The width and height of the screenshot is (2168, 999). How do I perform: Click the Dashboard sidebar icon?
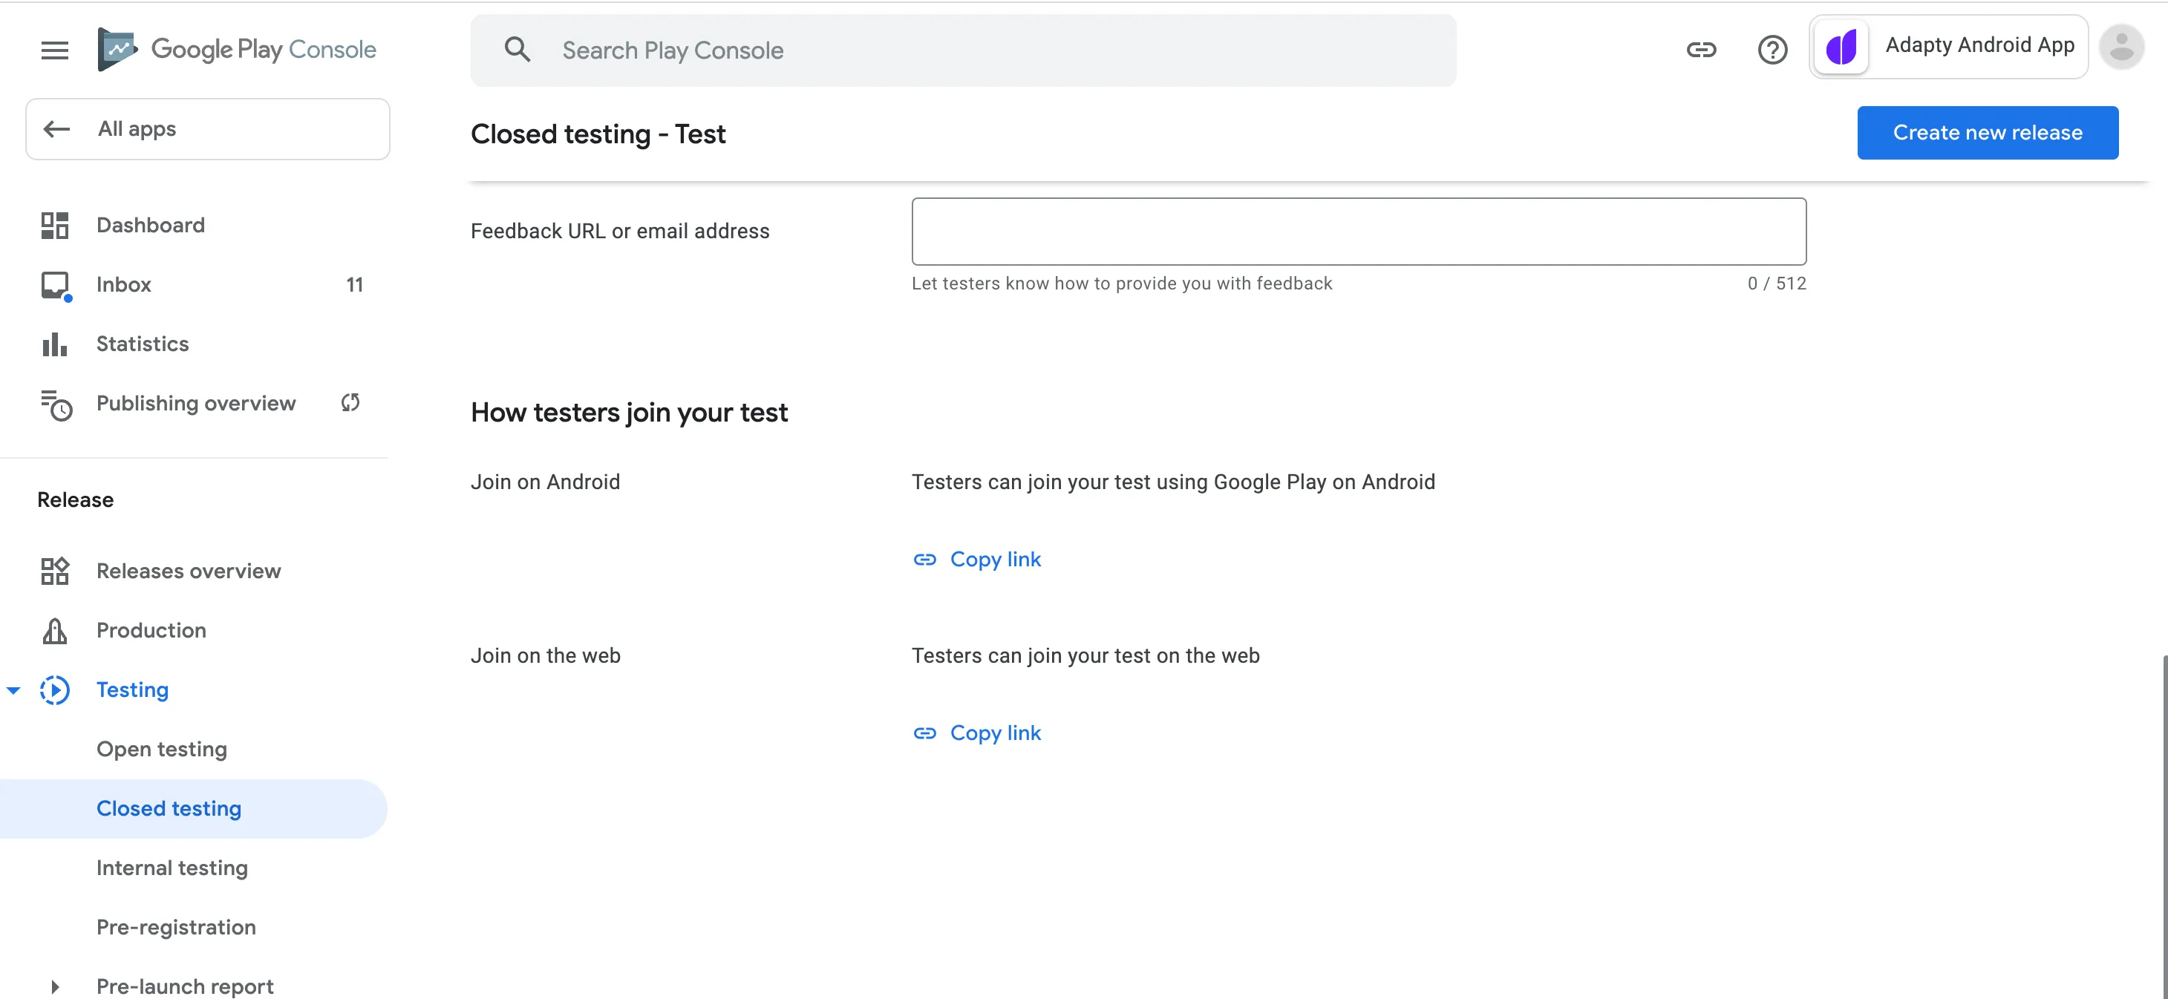click(55, 226)
